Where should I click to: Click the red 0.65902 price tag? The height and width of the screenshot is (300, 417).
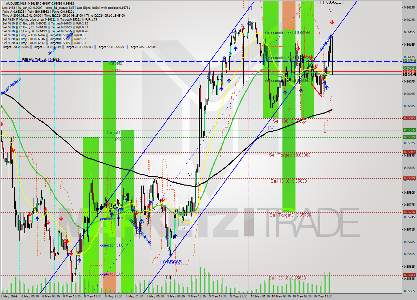pos(409,152)
